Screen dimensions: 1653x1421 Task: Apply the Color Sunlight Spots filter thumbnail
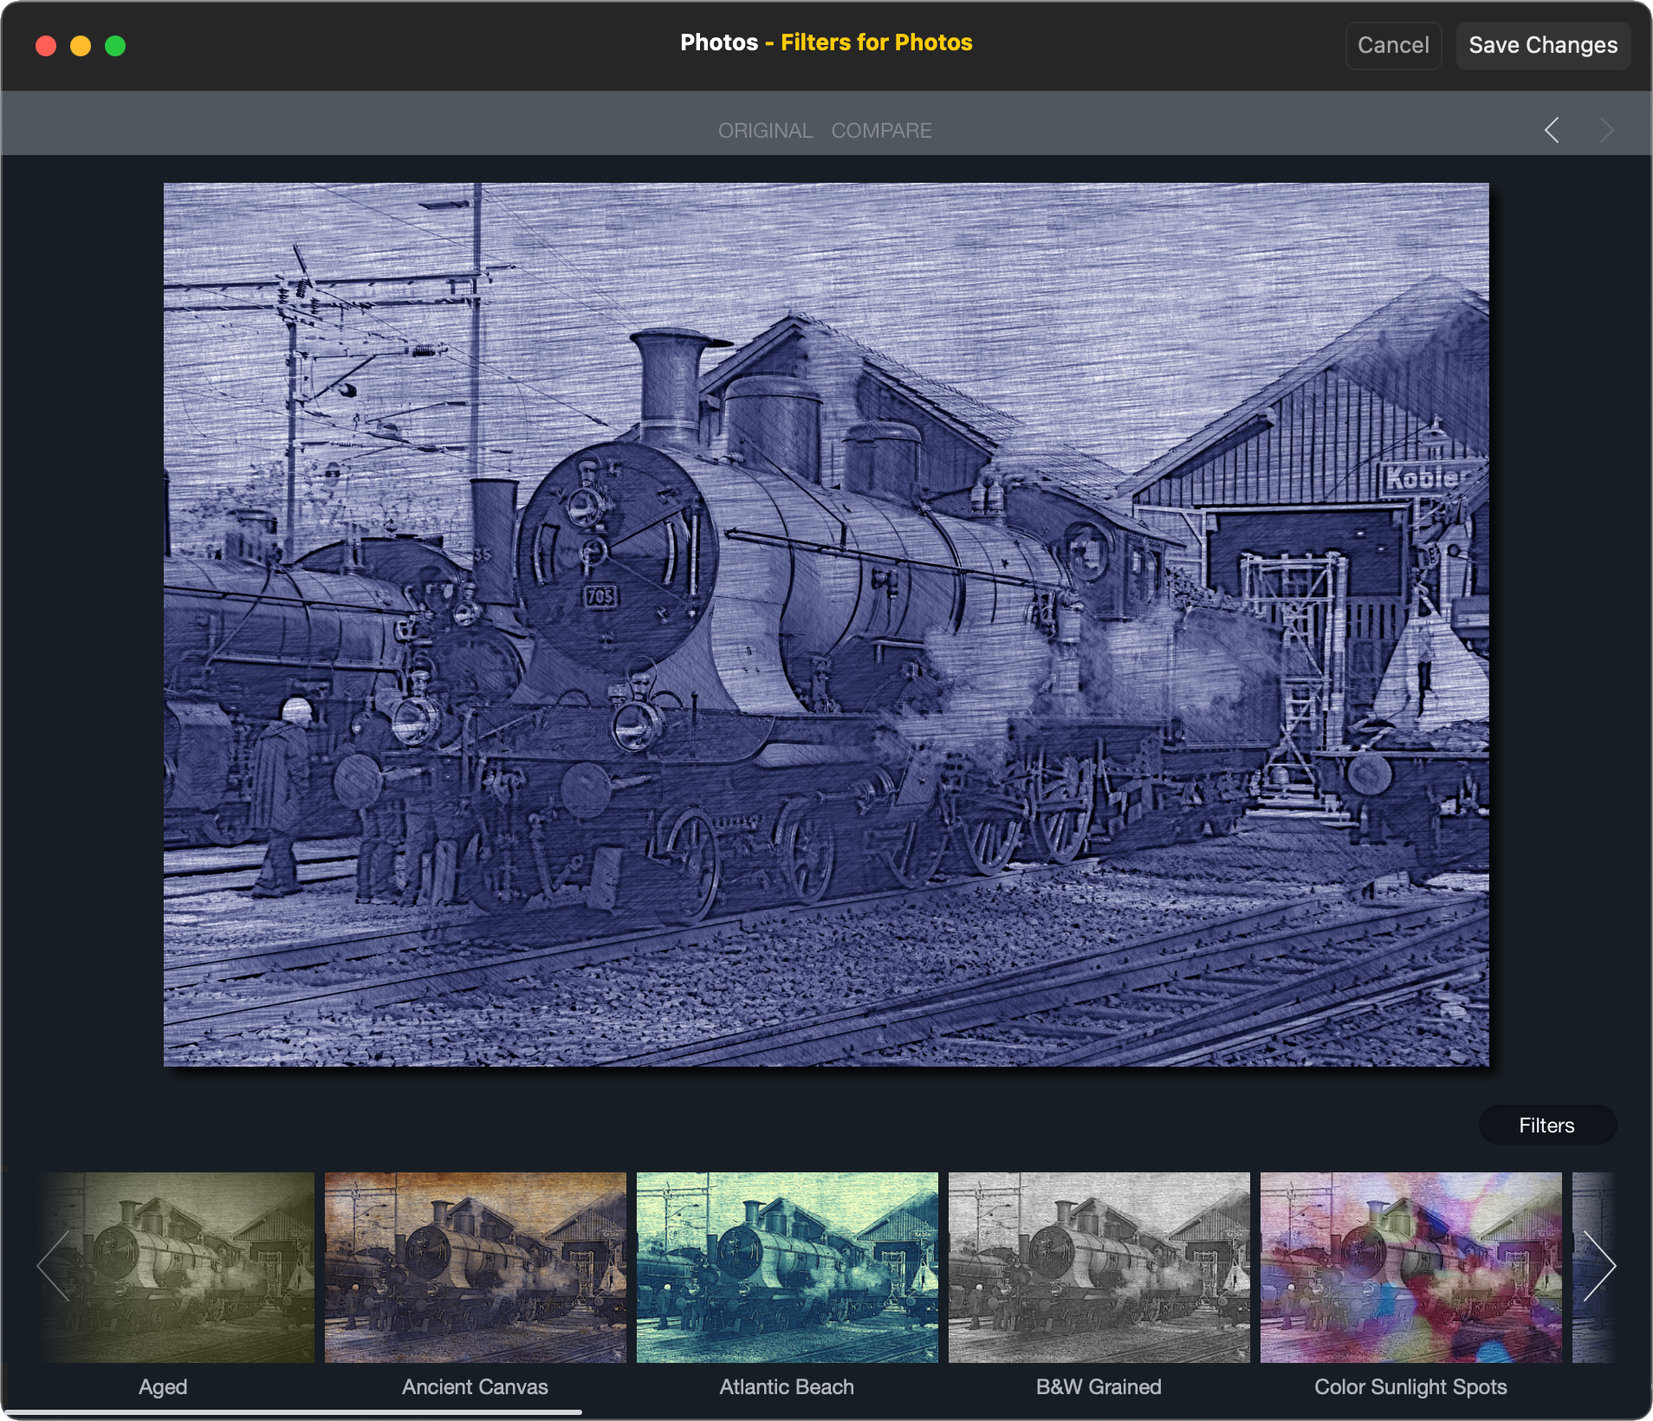click(1410, 1267)
